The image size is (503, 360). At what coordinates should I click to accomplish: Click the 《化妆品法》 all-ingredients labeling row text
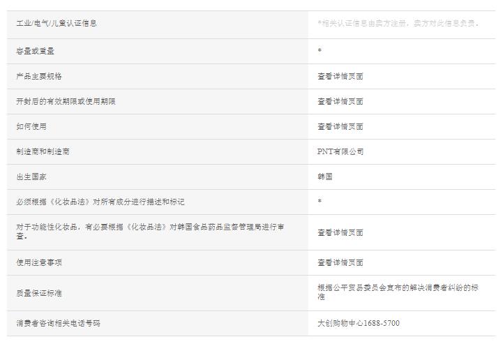[x=100, y=202]
